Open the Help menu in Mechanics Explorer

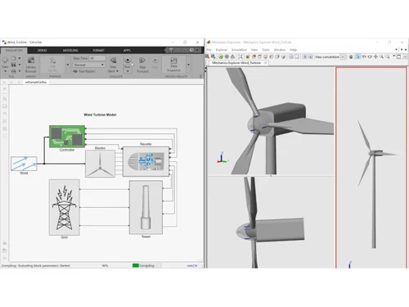click(x=293, y=50)
